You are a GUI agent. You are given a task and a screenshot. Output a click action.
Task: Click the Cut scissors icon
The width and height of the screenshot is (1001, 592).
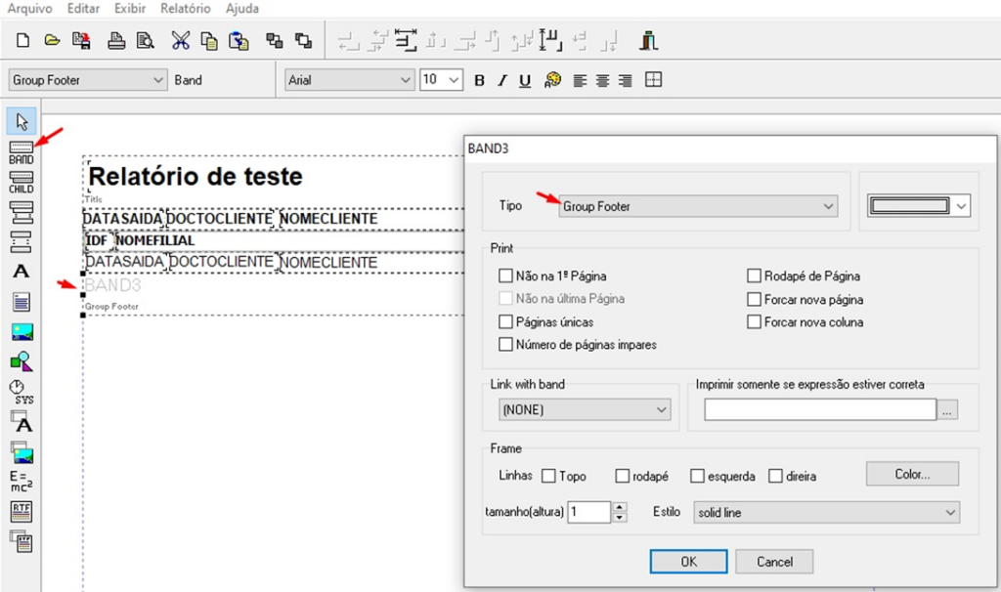click(181, 40)
